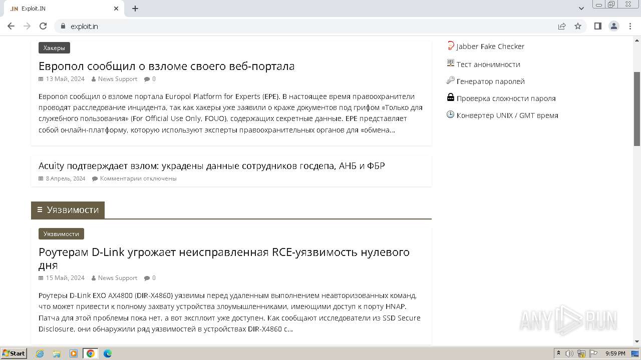View comments count on D-Link article
The height and width of the screenshot is (360, 641).
pos(150,278)
